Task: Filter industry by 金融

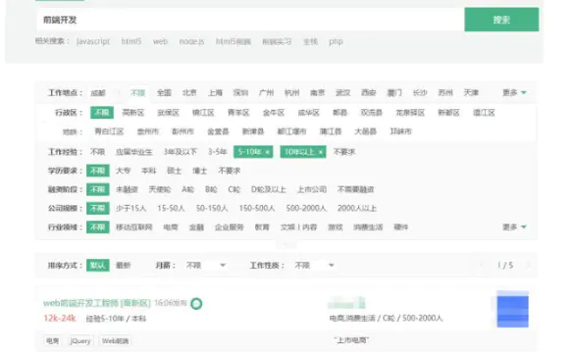Action: [x=196, y=228]
